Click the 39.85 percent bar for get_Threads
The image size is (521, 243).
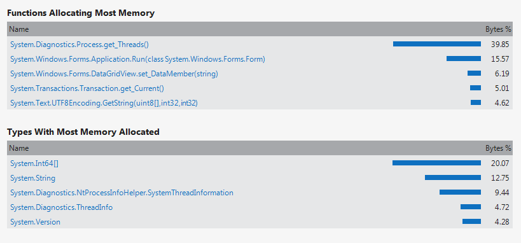coord(437,44)
